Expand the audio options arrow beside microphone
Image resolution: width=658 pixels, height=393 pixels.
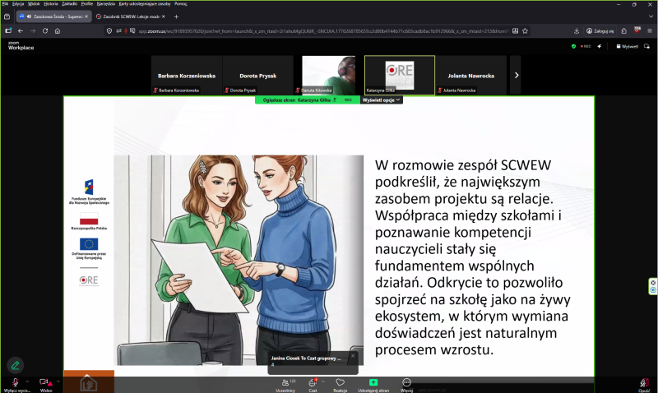27,381
